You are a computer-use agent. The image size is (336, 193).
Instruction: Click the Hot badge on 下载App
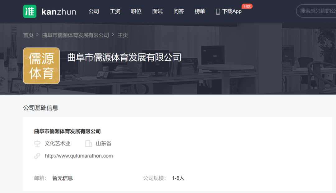pyautogui.click(x=247, y=6)
